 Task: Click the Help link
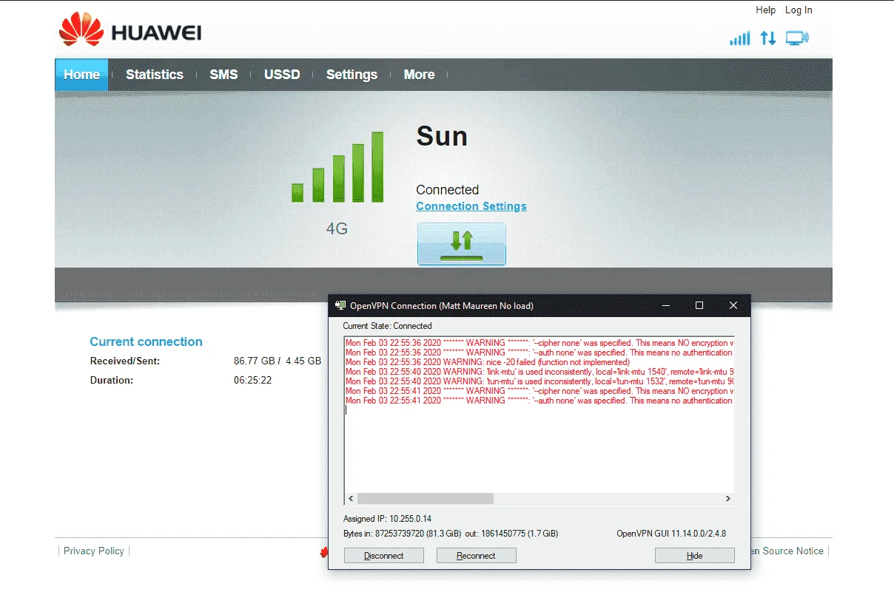pyautogui.click(x=765, y=10)
